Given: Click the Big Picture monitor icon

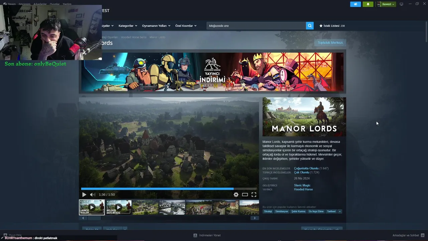Looking at the screenshot, I should [x=402, y=4].
